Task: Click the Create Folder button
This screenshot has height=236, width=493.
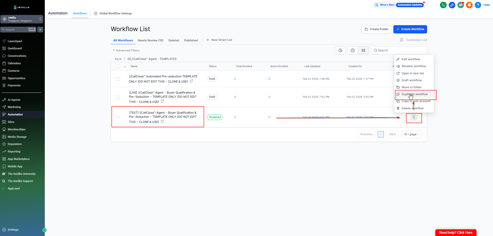Action: (377, 29)
